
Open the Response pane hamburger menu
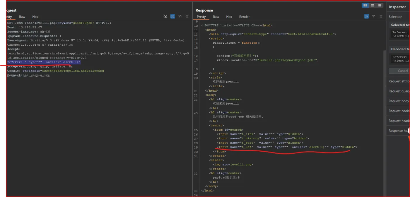tap(381, 16)
